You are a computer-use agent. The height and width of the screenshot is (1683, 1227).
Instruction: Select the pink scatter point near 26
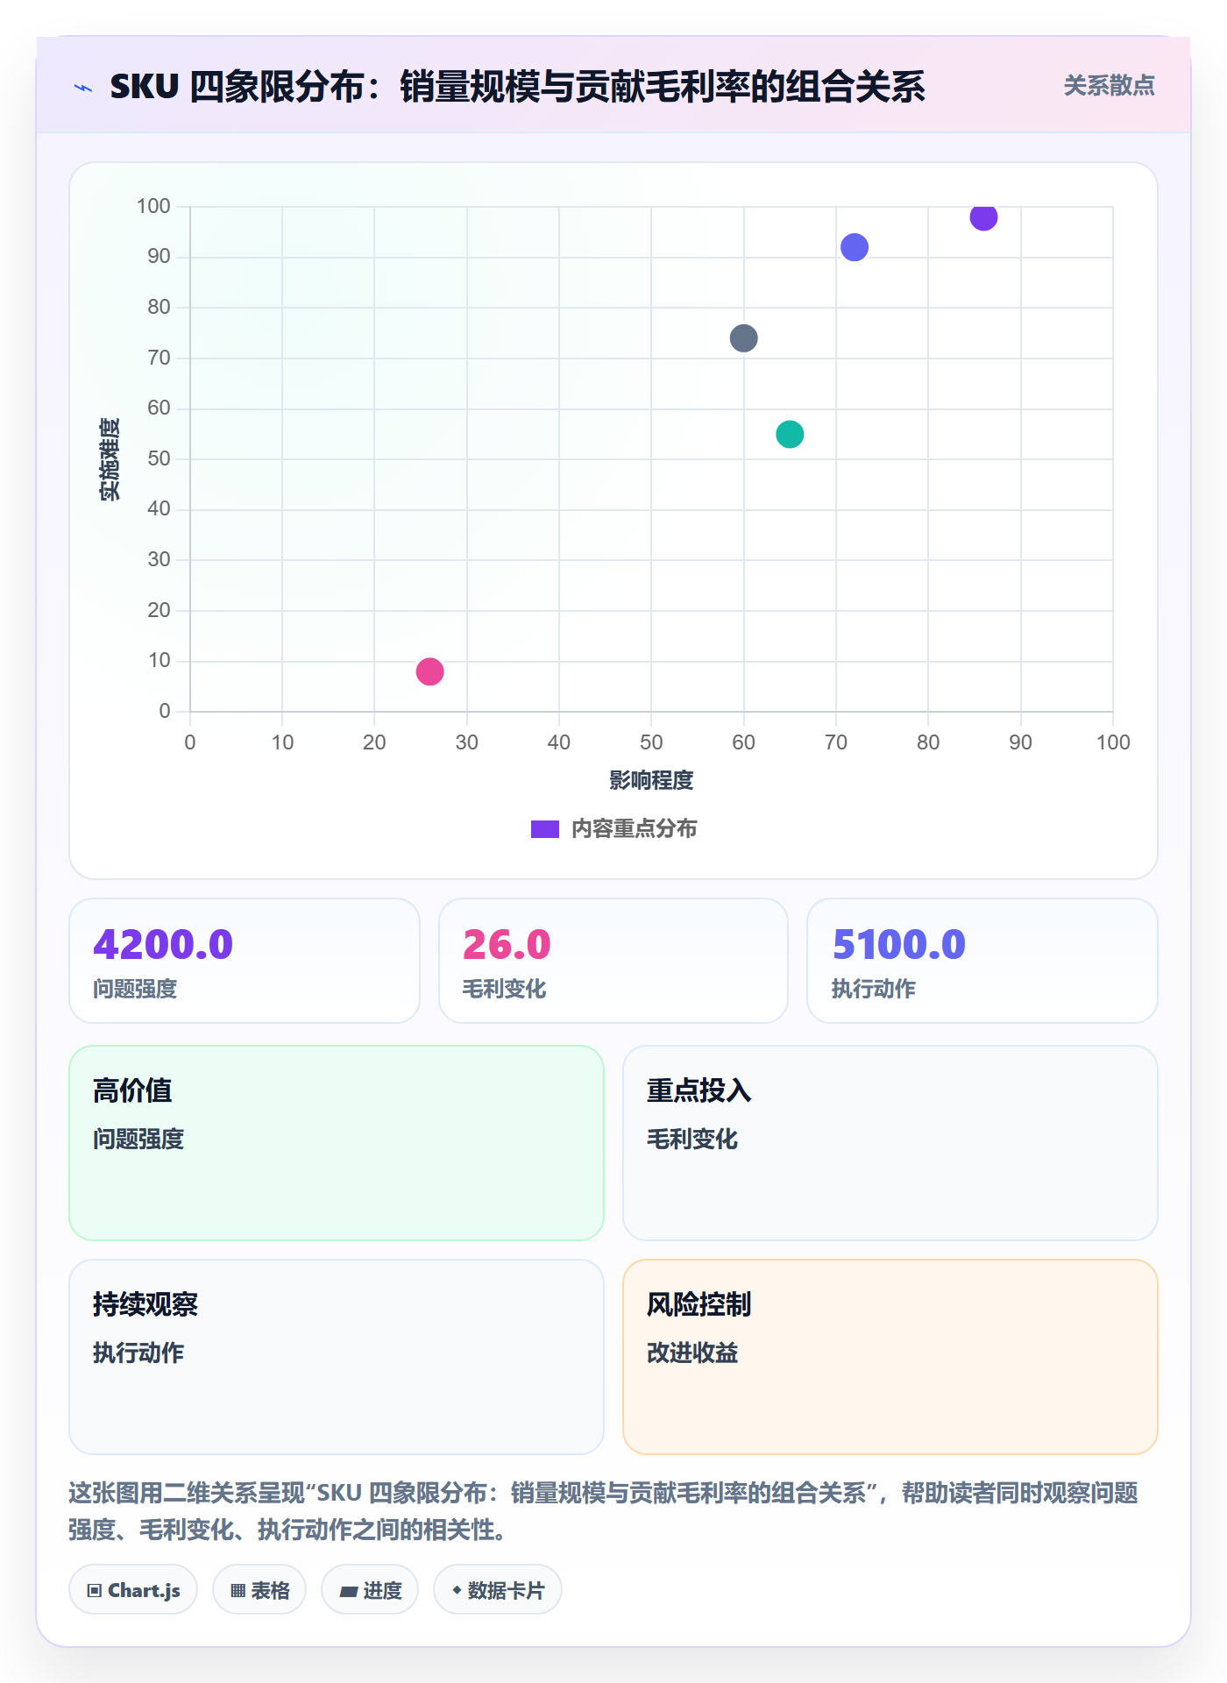[429, 671]
